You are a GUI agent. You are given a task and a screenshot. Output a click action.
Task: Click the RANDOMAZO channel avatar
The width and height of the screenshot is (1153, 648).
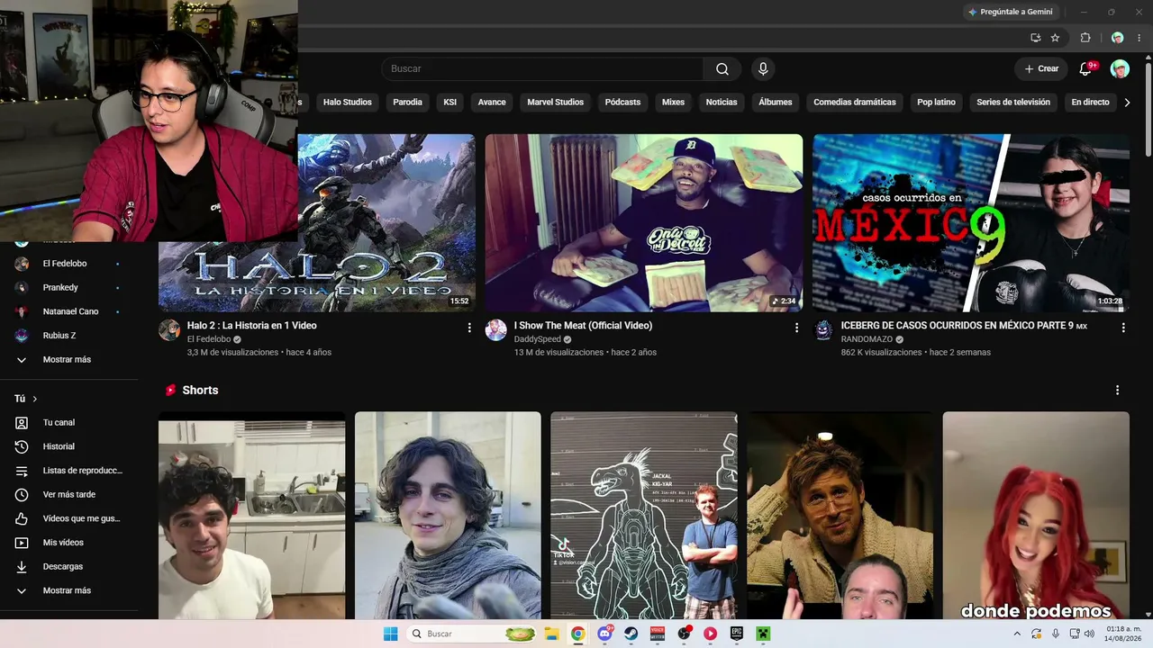click(823, 329)
